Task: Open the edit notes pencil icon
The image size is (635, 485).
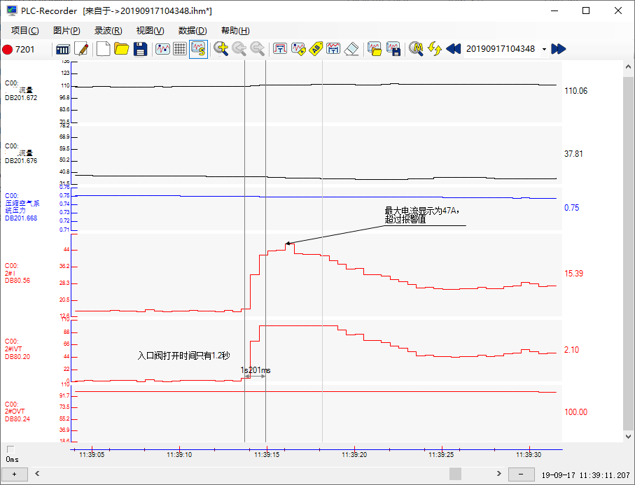Action: coord(81,50)
